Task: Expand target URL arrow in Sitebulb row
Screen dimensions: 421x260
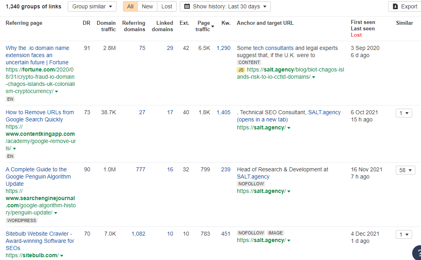Action: coord(289,241)
